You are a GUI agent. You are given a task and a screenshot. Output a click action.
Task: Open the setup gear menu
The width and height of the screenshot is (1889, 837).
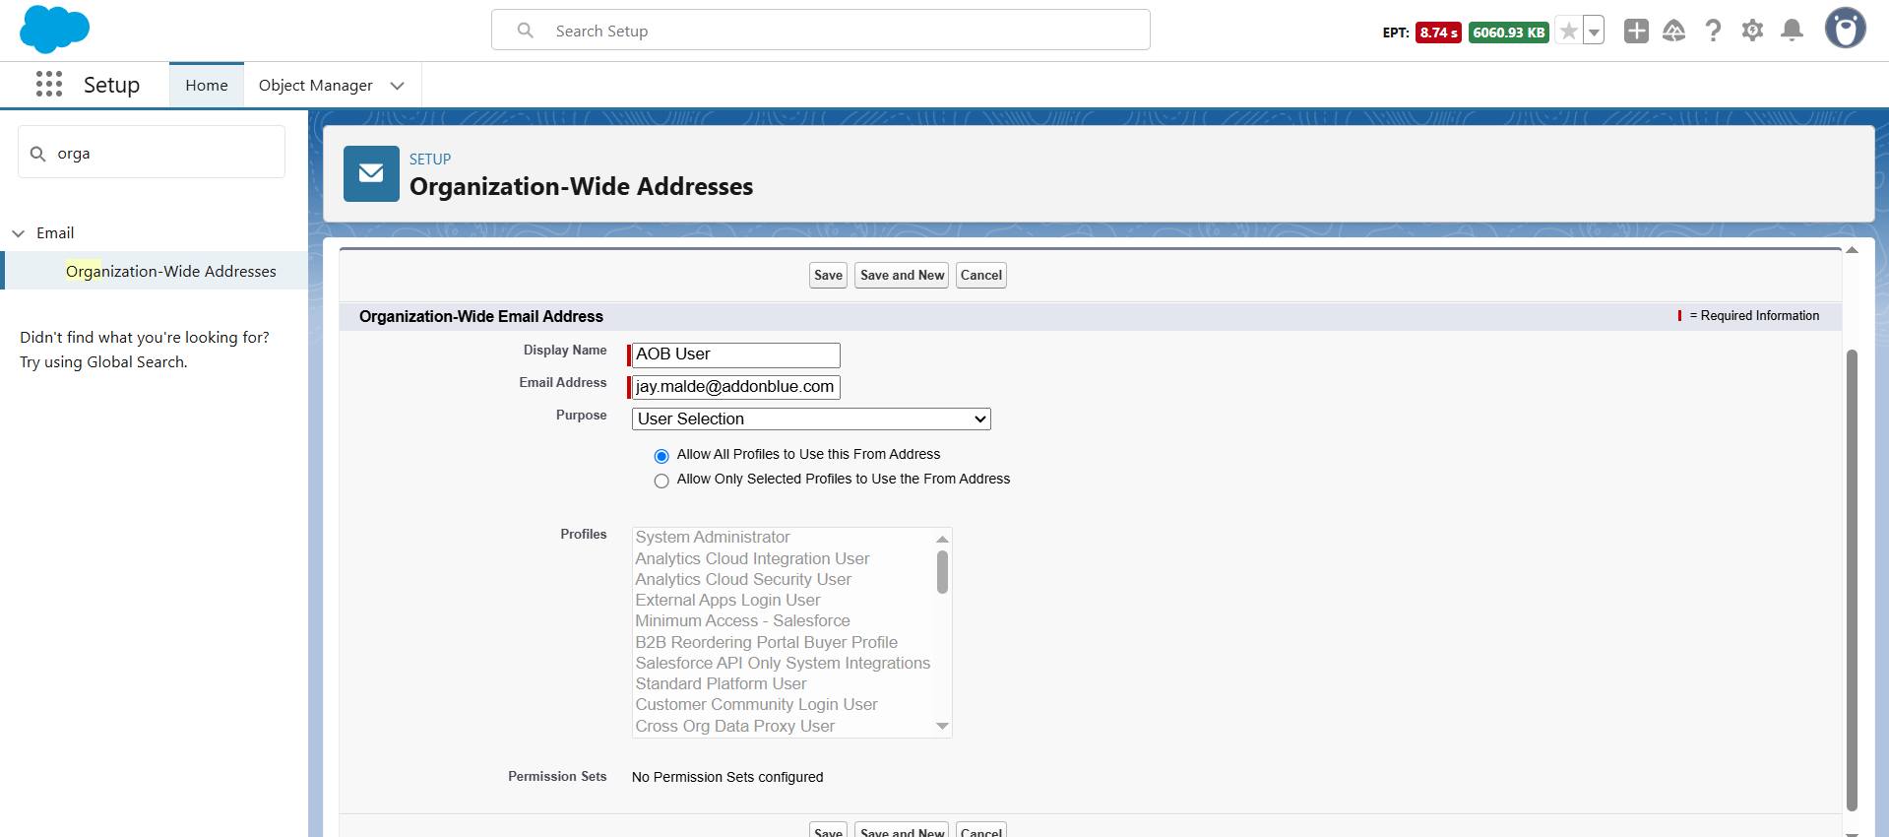click(1752, 31)
